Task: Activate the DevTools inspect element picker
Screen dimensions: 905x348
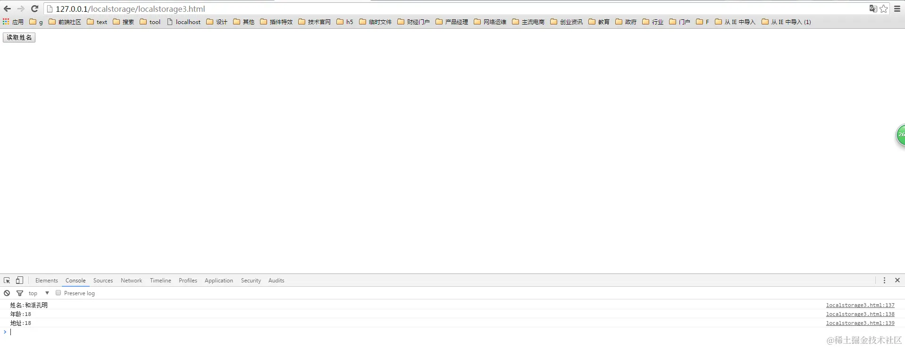Action: (x=7, y=280)
